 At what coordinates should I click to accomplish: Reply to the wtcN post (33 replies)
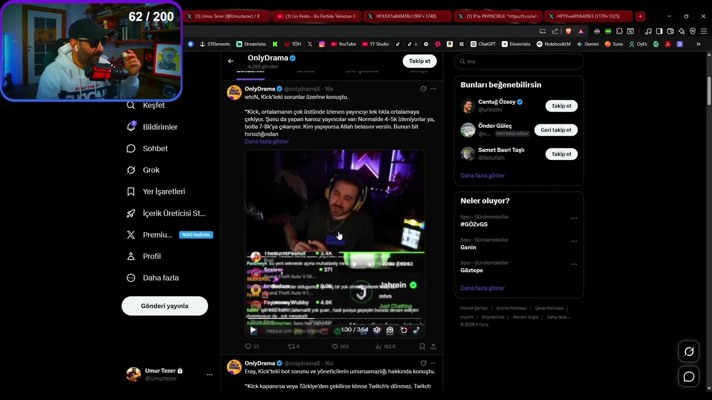tap(252, 346)
